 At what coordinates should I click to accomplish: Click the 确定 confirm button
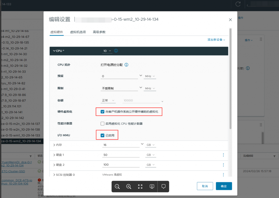point(224,186)
